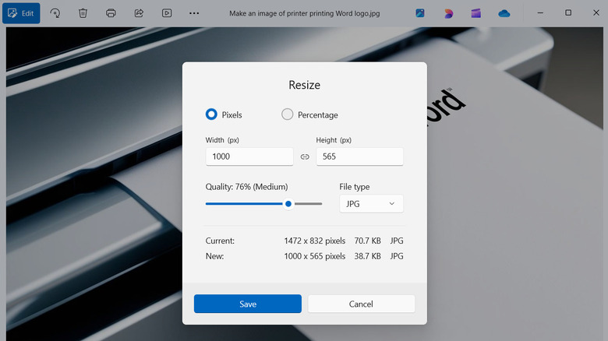
Task: Open the Designer app icon in the title bar
Action: point(448,13)
